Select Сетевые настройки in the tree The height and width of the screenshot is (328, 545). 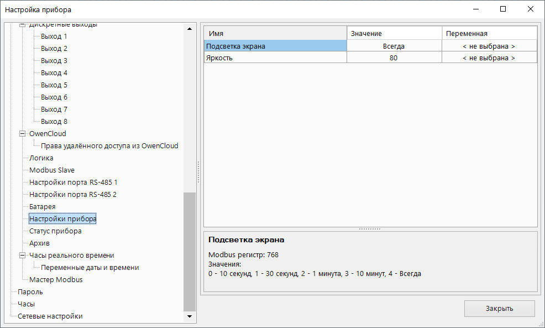click(x=50, y=316)
